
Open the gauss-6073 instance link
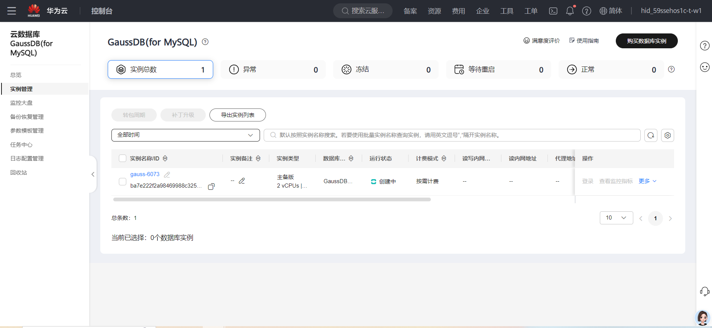(x=145, y=174)
